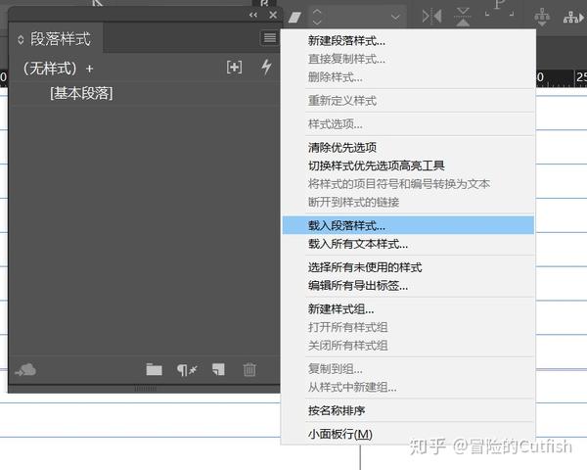Viewport: 587px width, 470px height.
Task: Click the CC Libraries cloud icon
Action: 25,369
